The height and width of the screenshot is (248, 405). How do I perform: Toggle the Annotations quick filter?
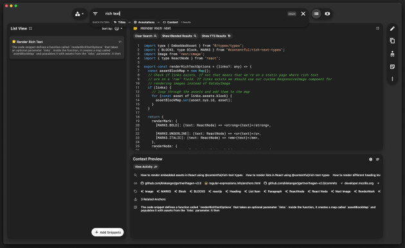tap(144, 22)
